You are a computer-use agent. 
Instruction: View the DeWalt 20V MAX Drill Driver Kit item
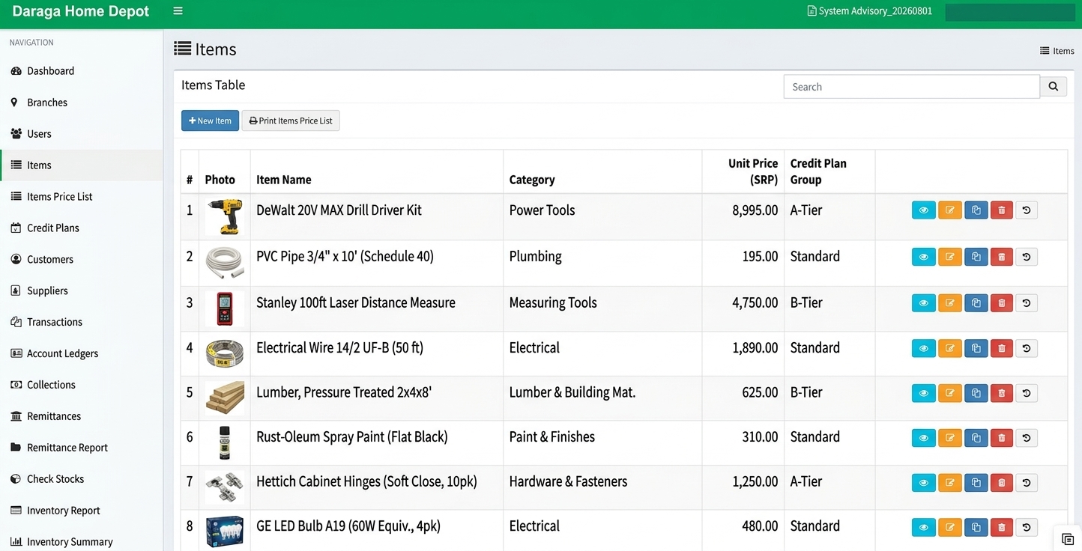pyautogui.click(x=923, y=210)
